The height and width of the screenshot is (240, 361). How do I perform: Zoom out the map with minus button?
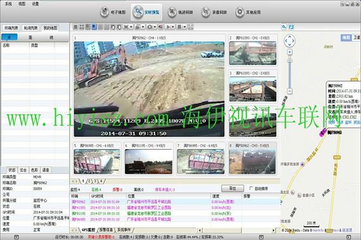pyautogui.click(x=290, y=91)
